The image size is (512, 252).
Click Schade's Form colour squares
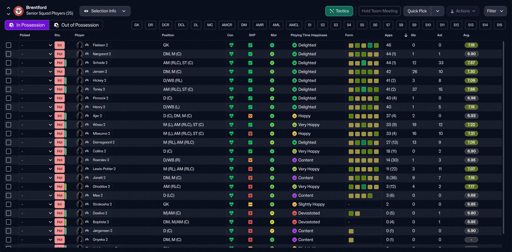364,63
